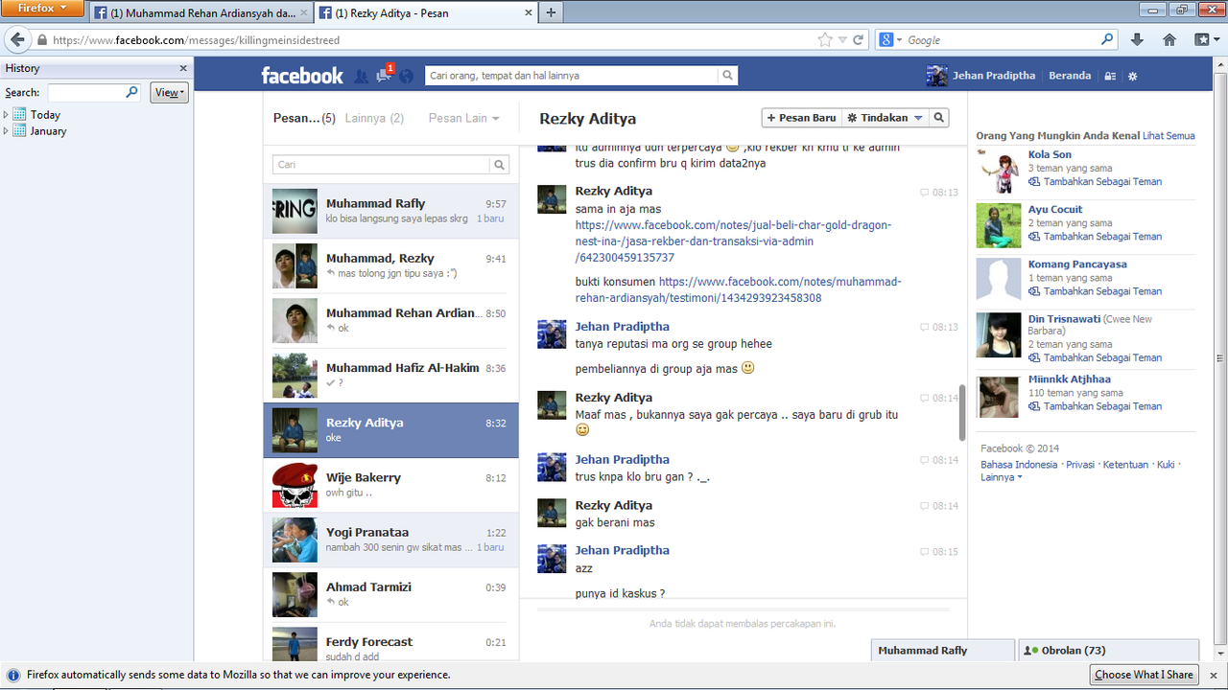Click Komang Pancayasa profile thumbnail
This screenshot has width=1228, height=690.
(999, 280)
